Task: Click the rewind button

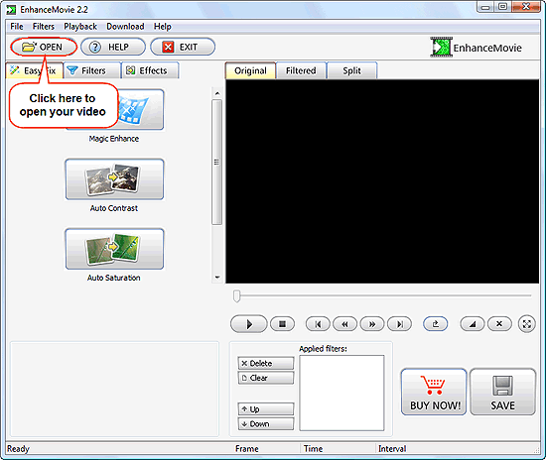Action: tap(344, 324)
